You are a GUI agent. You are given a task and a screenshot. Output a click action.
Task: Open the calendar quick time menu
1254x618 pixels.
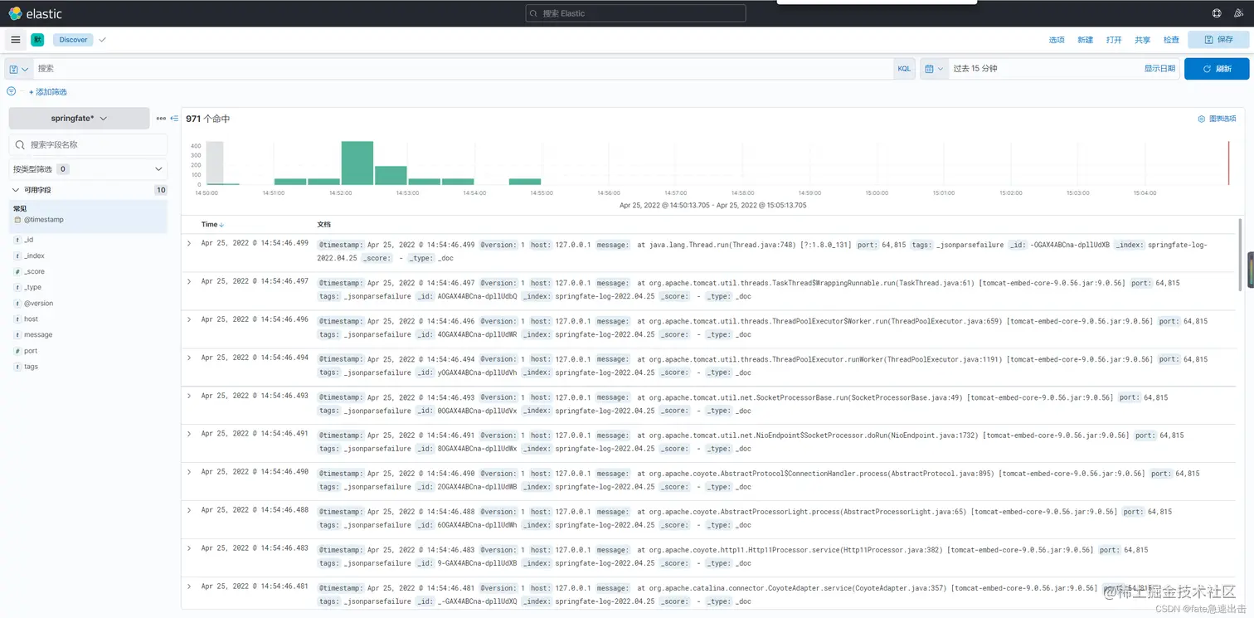pyautogui.click(x=935, y=69)
